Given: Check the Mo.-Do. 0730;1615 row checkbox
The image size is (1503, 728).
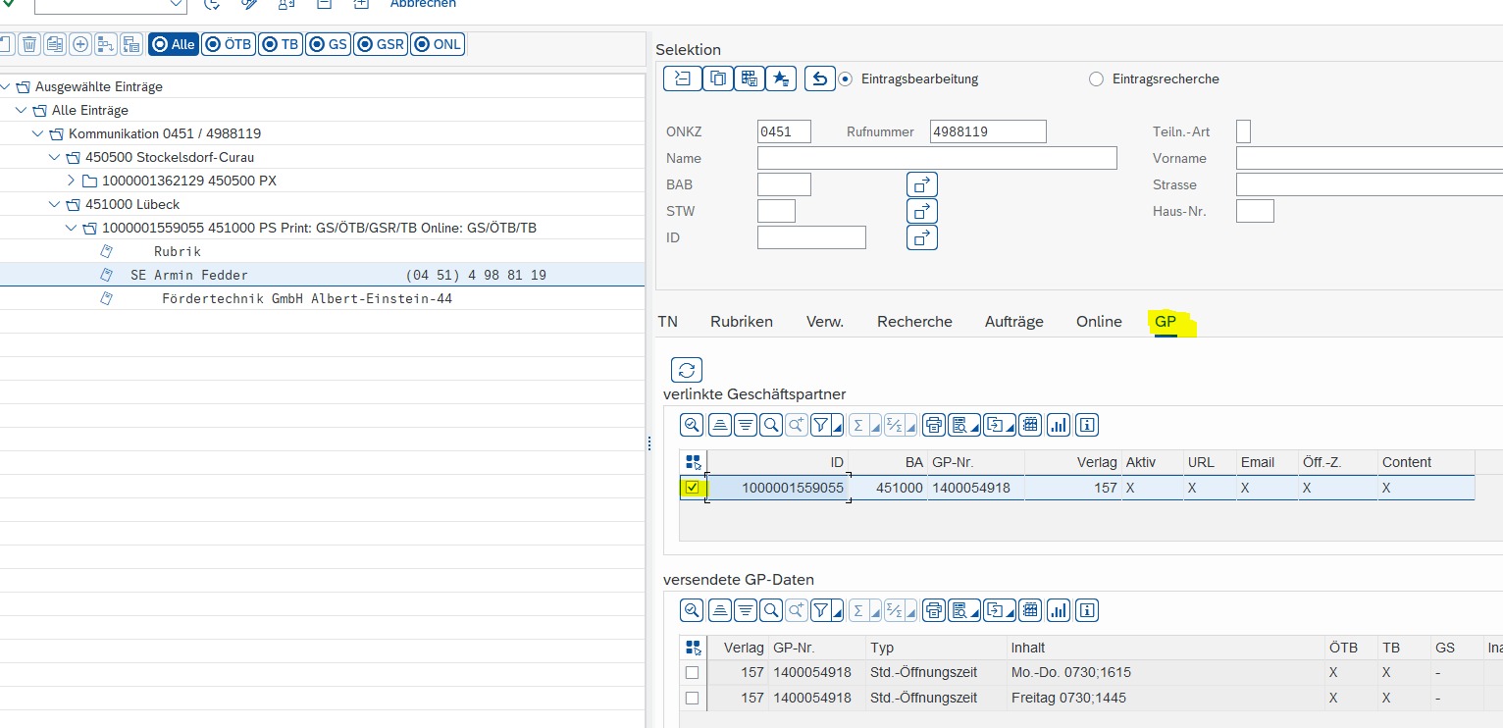Looking at the screenshot, I should [693, 672].
